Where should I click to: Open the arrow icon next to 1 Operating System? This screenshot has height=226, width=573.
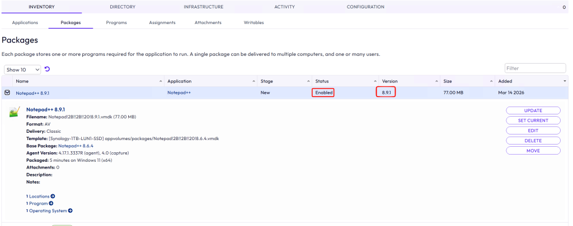pos(70,211)
